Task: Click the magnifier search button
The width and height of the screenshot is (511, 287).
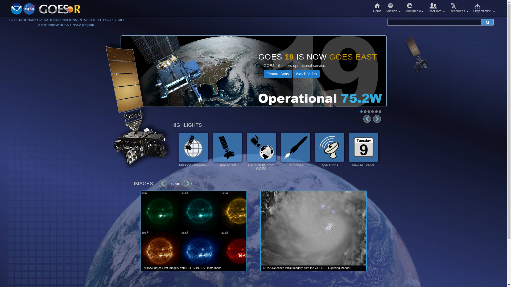Action: [x=488, y=22]
